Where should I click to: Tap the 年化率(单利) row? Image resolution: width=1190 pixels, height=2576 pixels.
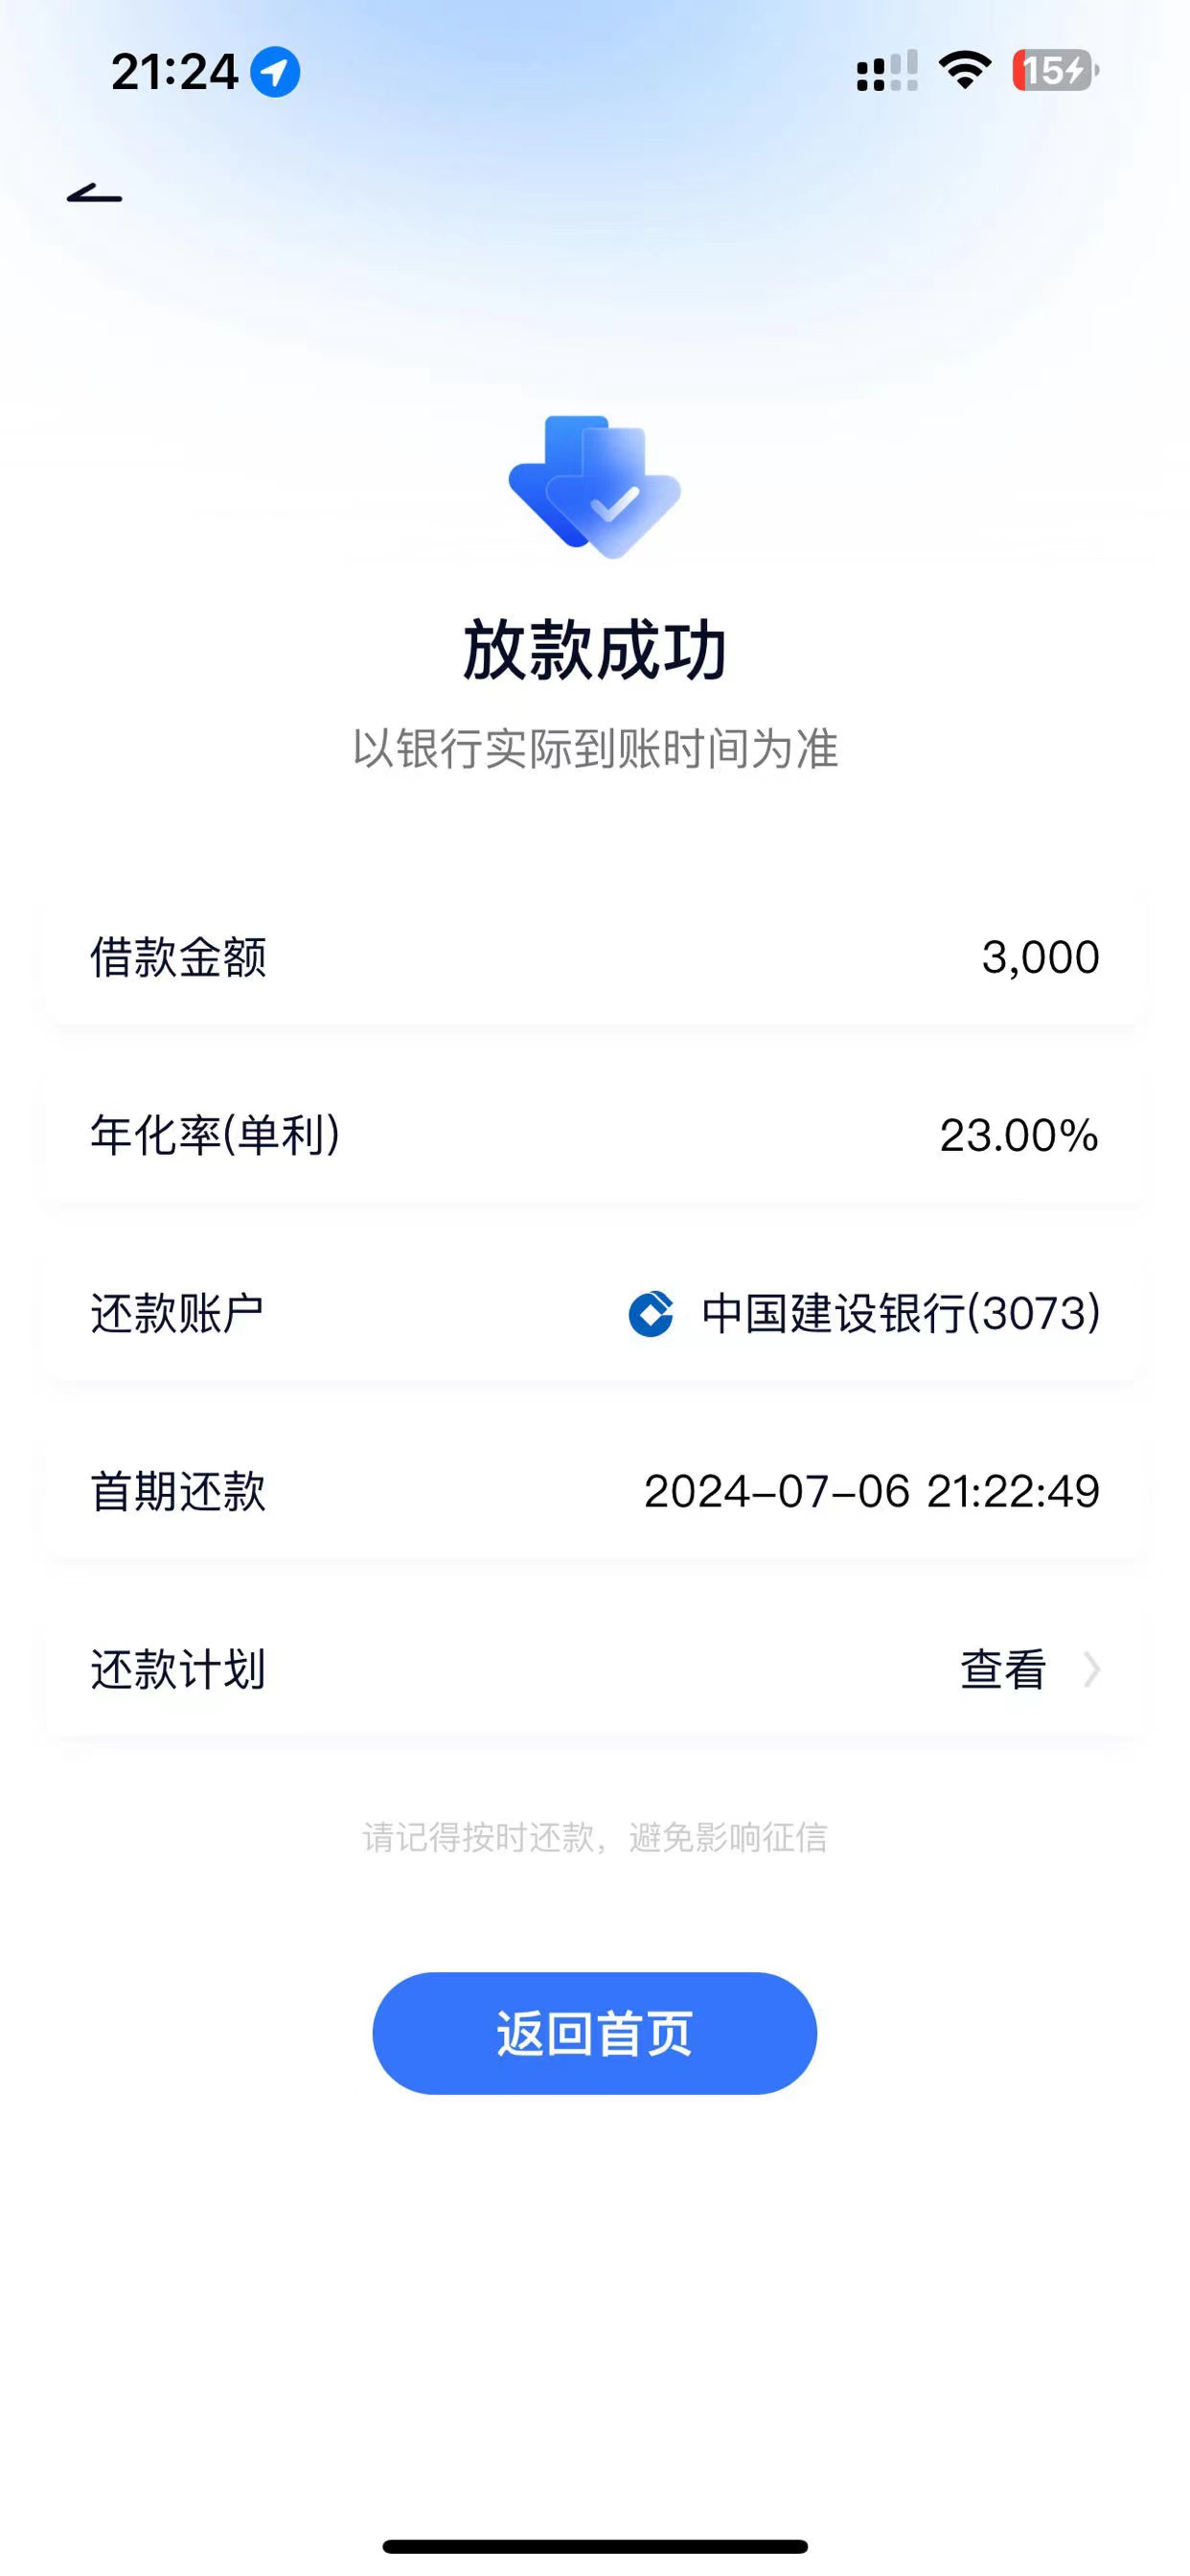[595, 1135]
